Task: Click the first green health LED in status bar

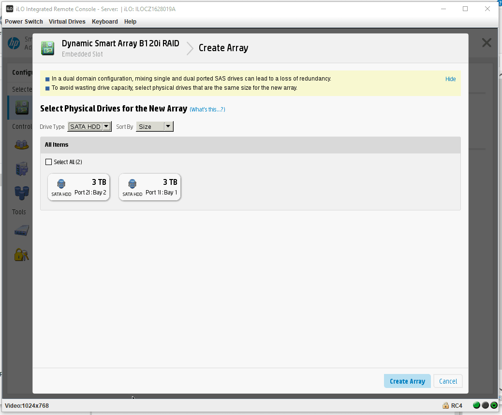Action: [476, 405]
